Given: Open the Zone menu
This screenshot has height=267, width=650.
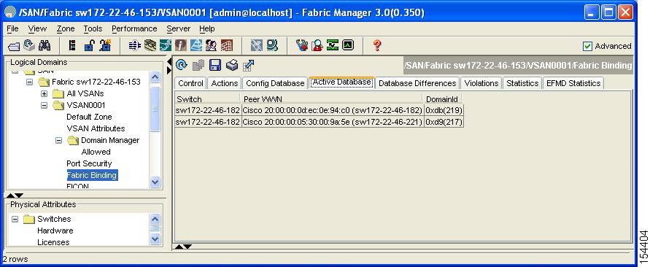Looking at the screenshot, I should click(66, 28).
